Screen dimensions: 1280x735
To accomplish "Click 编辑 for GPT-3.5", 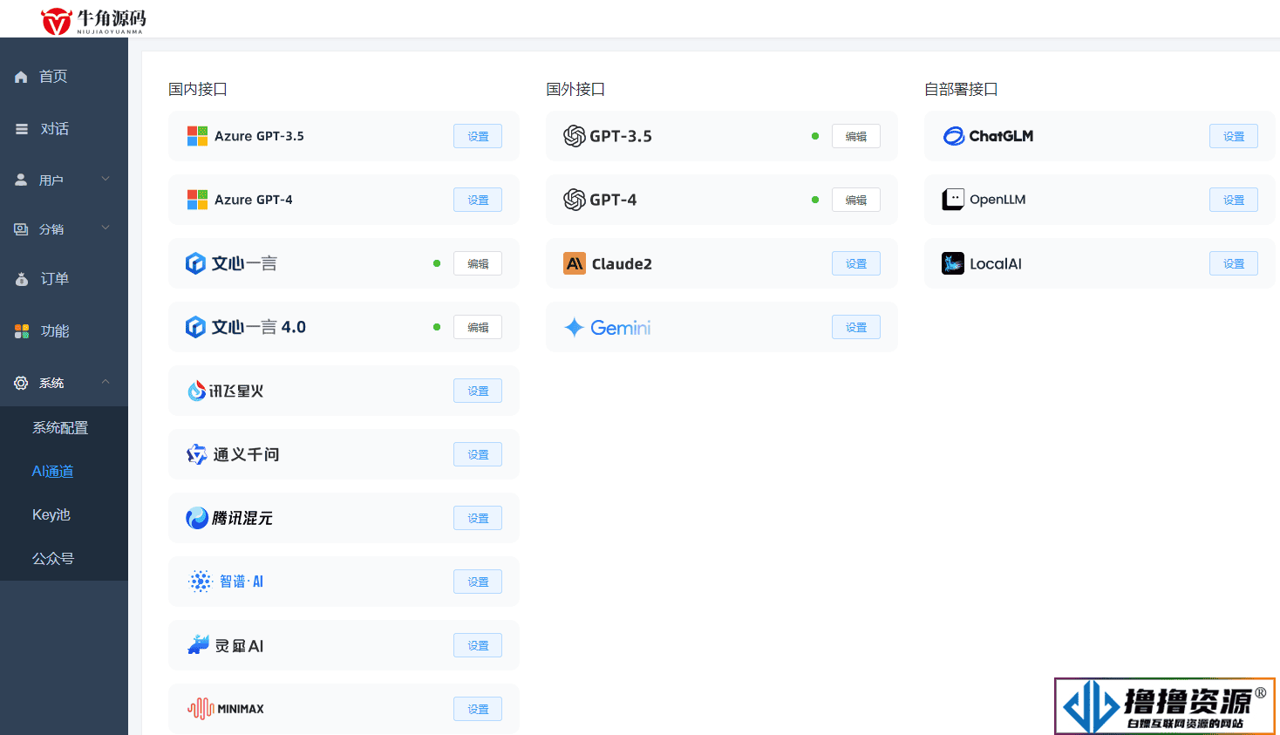I will pos(856,136).
